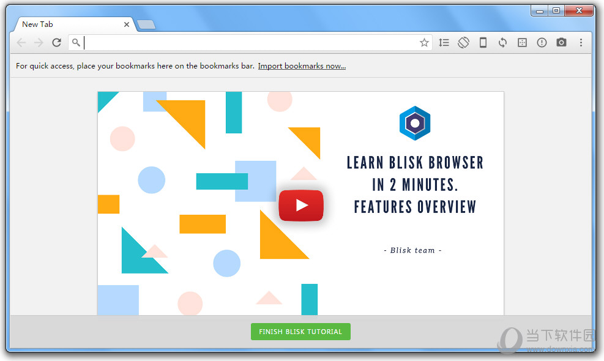Open the browser three-dot menu
The image size is (604, 361).
click(x=581, y=42)
